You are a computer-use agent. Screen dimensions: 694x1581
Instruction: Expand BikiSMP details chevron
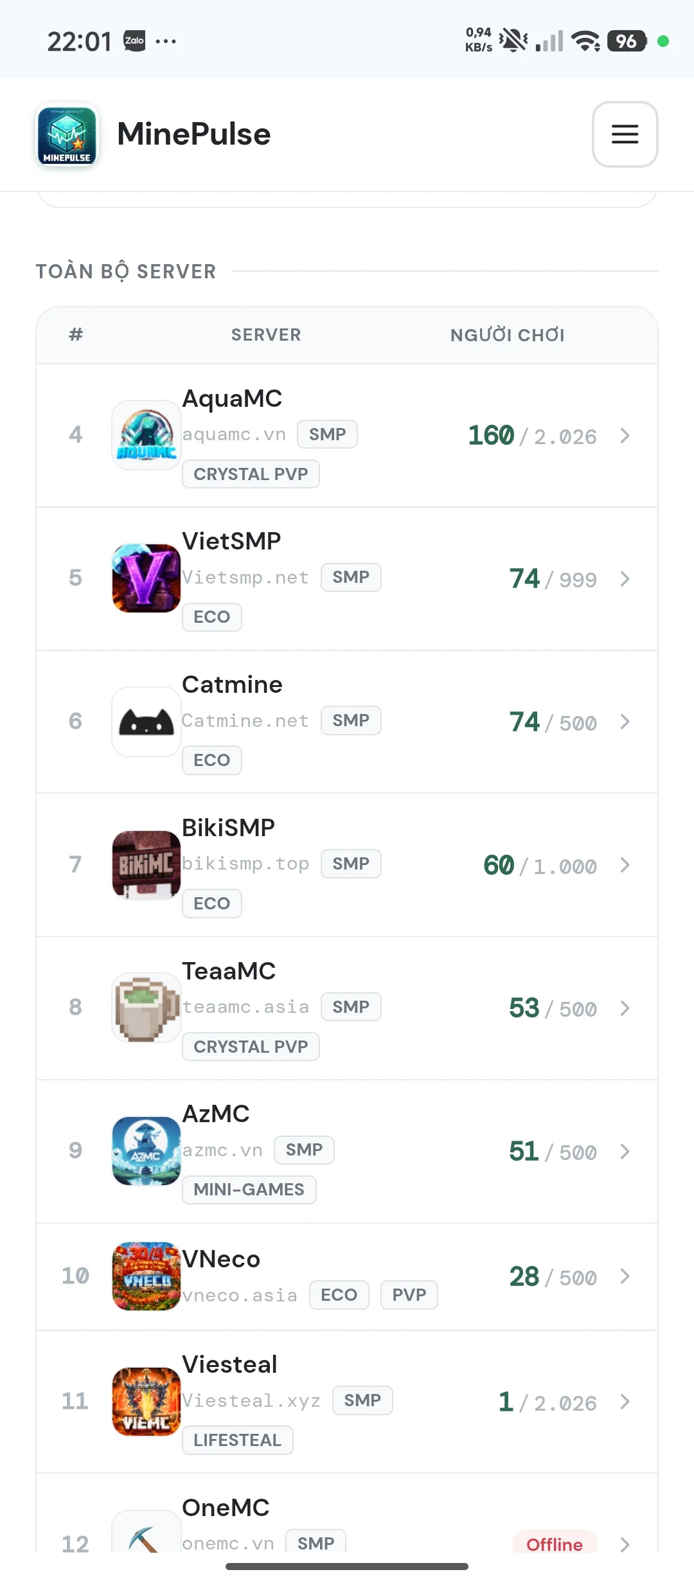click(625, 865)
